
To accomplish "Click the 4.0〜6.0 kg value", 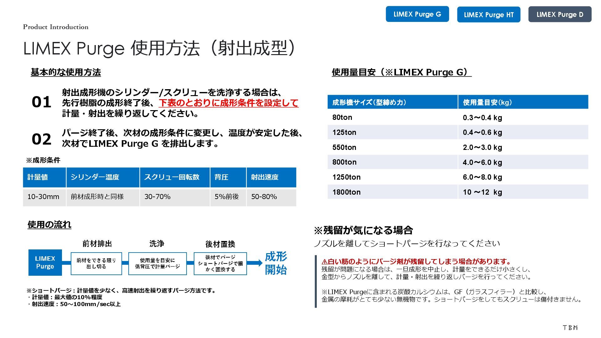I will (482, 162).
